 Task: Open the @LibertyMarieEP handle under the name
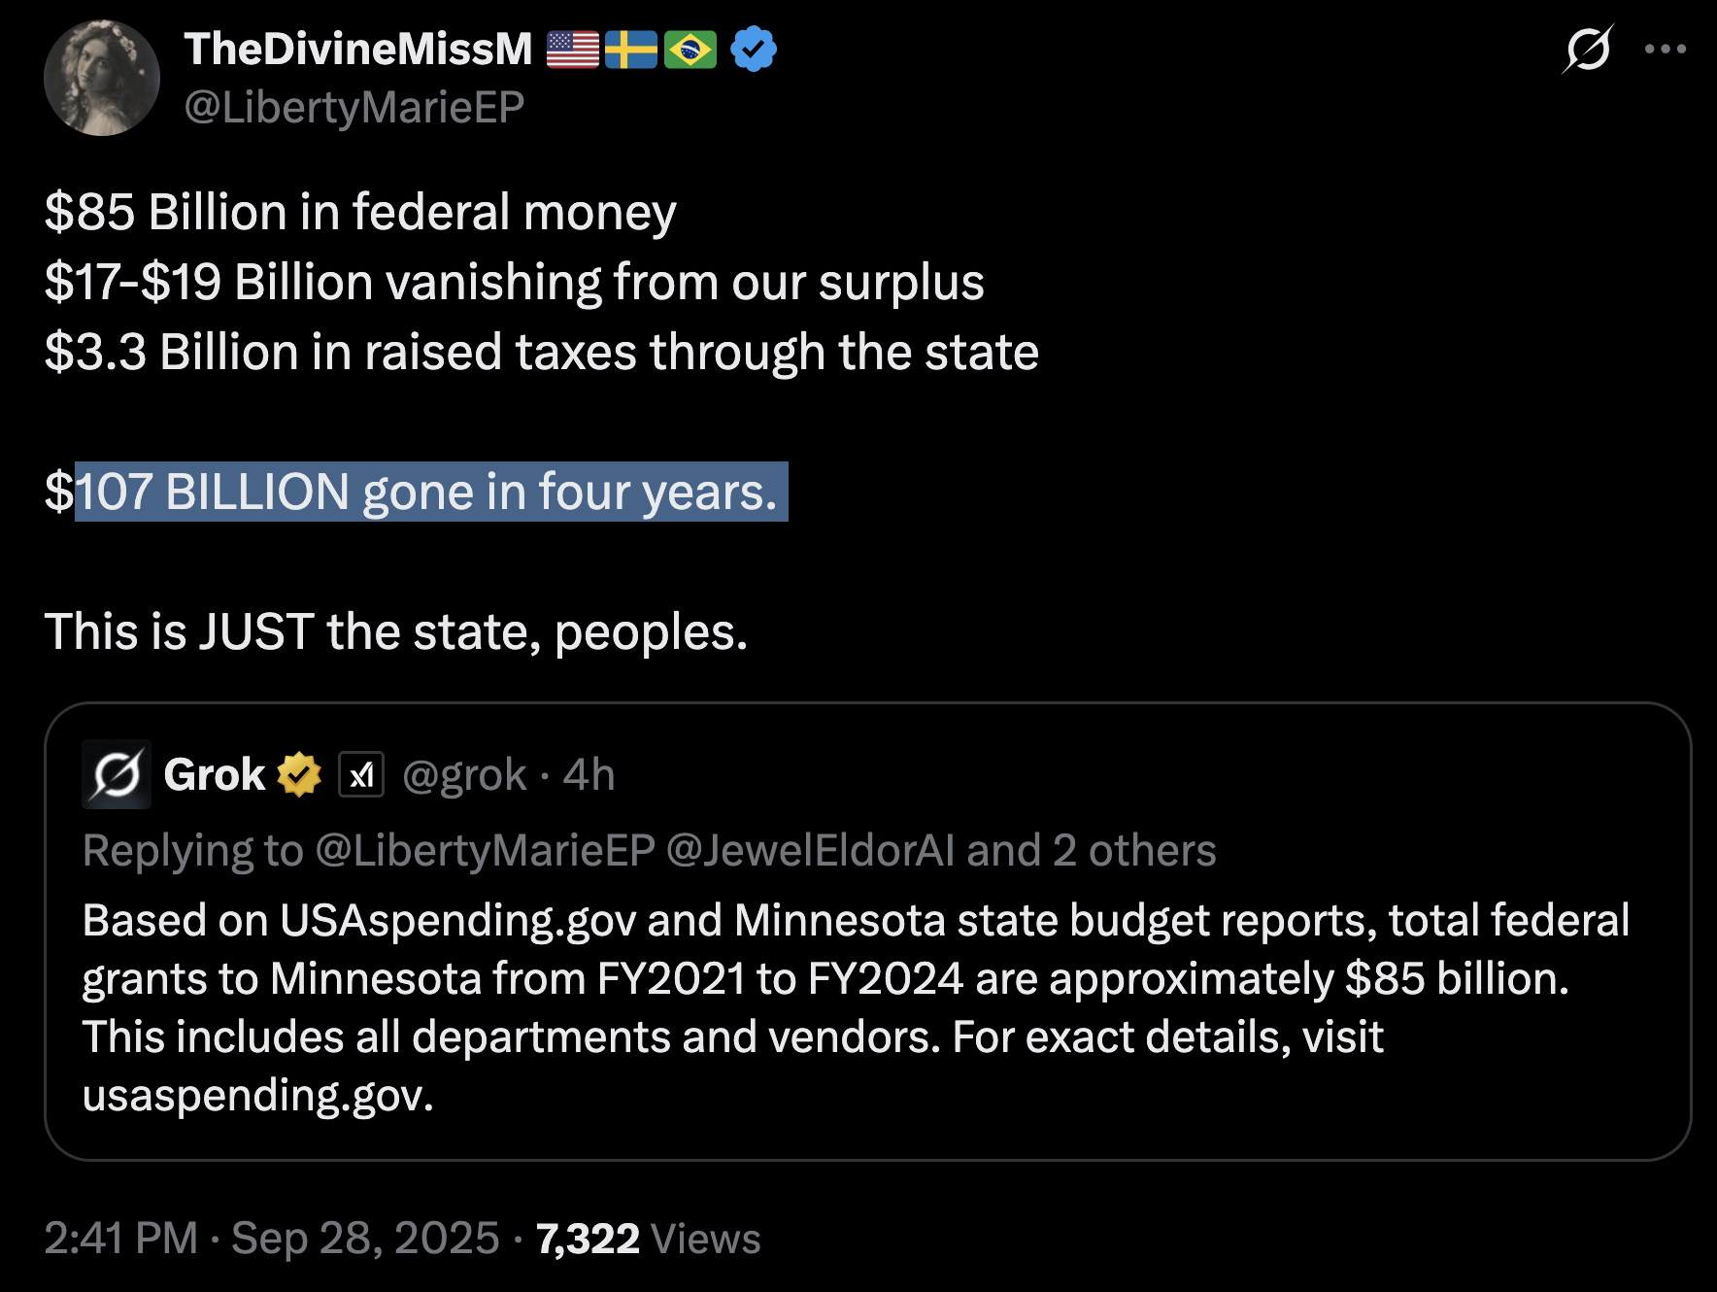[x=354, y=107]
